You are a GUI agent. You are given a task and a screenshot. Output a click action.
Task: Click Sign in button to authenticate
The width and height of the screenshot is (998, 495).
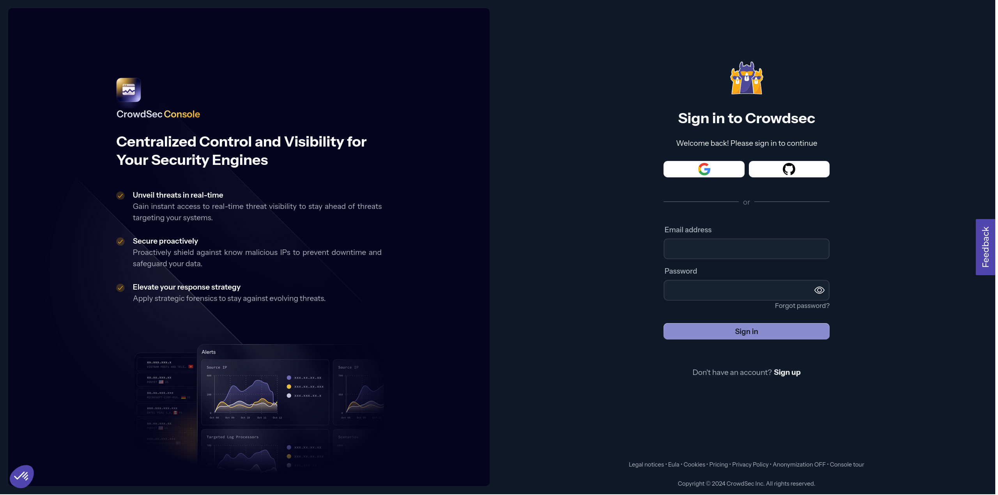747,331
